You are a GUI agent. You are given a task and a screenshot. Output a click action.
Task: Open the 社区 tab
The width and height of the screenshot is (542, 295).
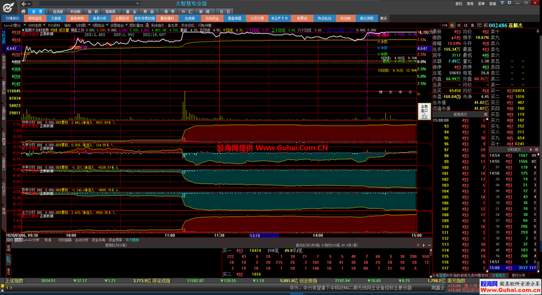(x=224, y=11)
